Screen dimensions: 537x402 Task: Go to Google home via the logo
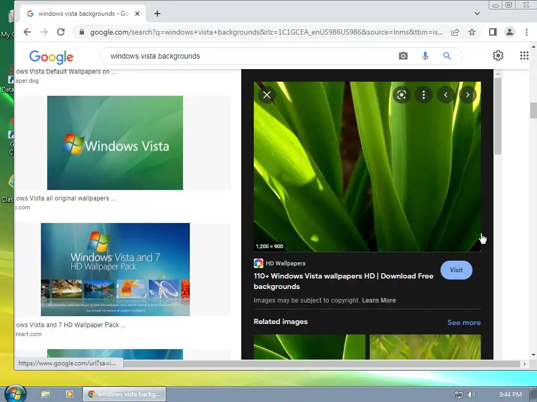click(51, 57)
